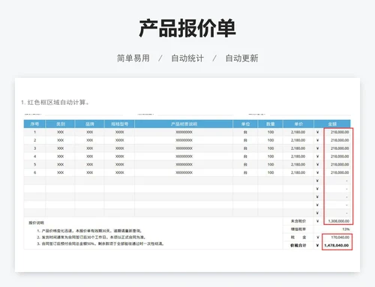Select the 单价 column header

(x=298, y=124)
